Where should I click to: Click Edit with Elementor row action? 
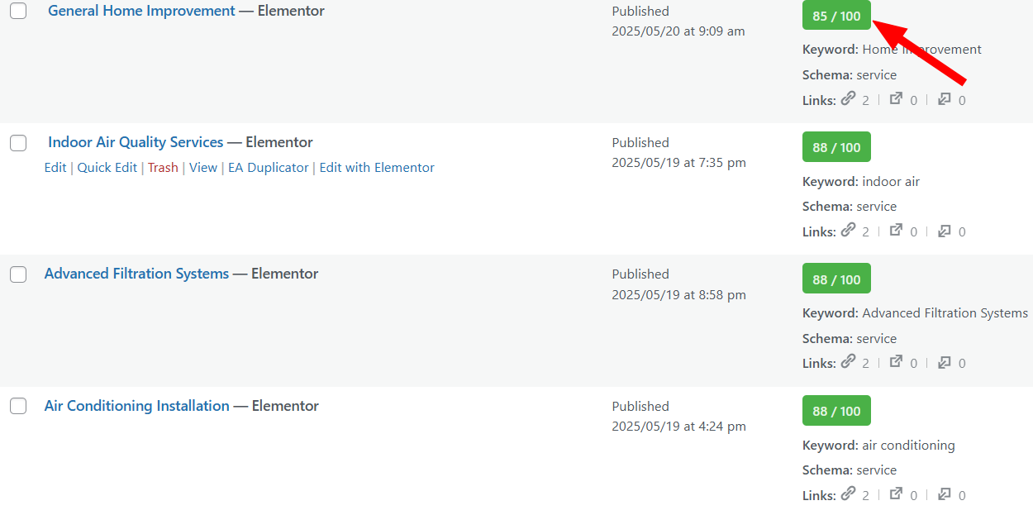coord(377,168)
